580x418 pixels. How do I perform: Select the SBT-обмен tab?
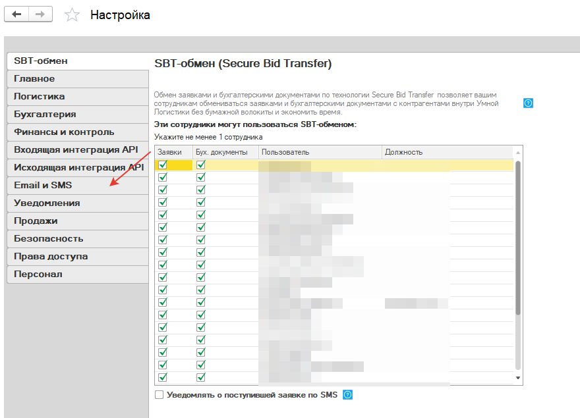78,61
